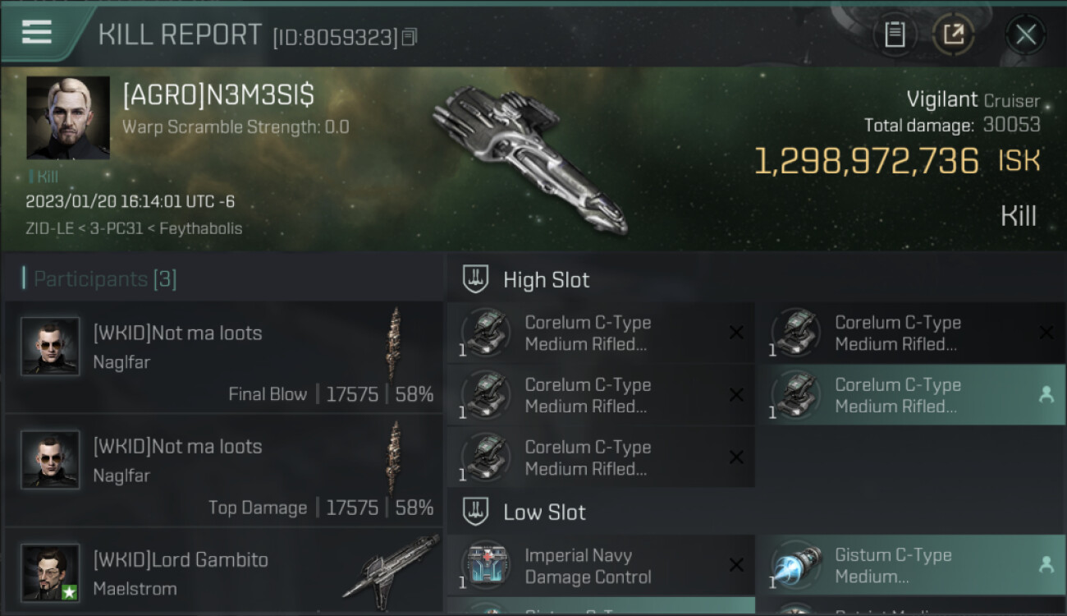Copy the kill report ID
This screenshot has height=616, width=1067.
[x=409, y=37]
